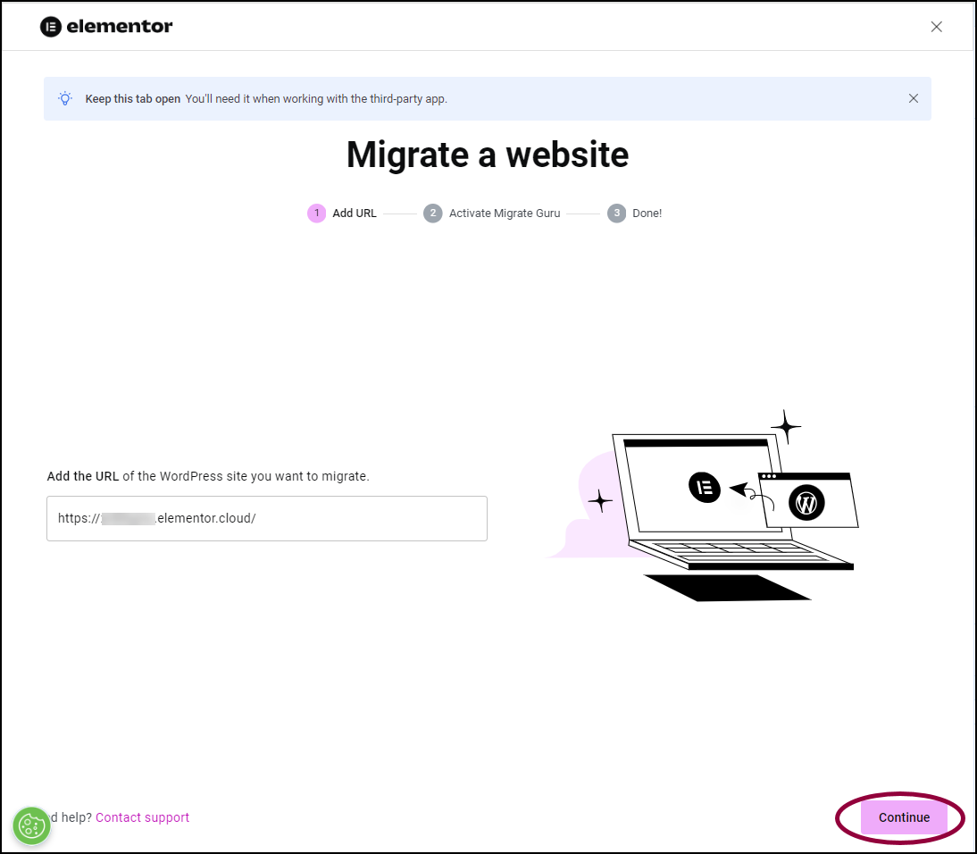Screen dimensions: 977x854
Task: Select the Done! step label
Action: (647, 213)
